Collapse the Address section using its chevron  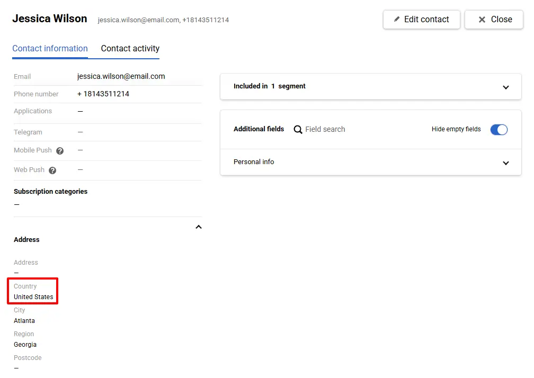tap(198, 227)
